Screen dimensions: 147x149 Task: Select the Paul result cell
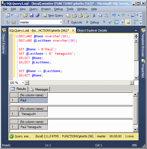[x=33, y=100]
